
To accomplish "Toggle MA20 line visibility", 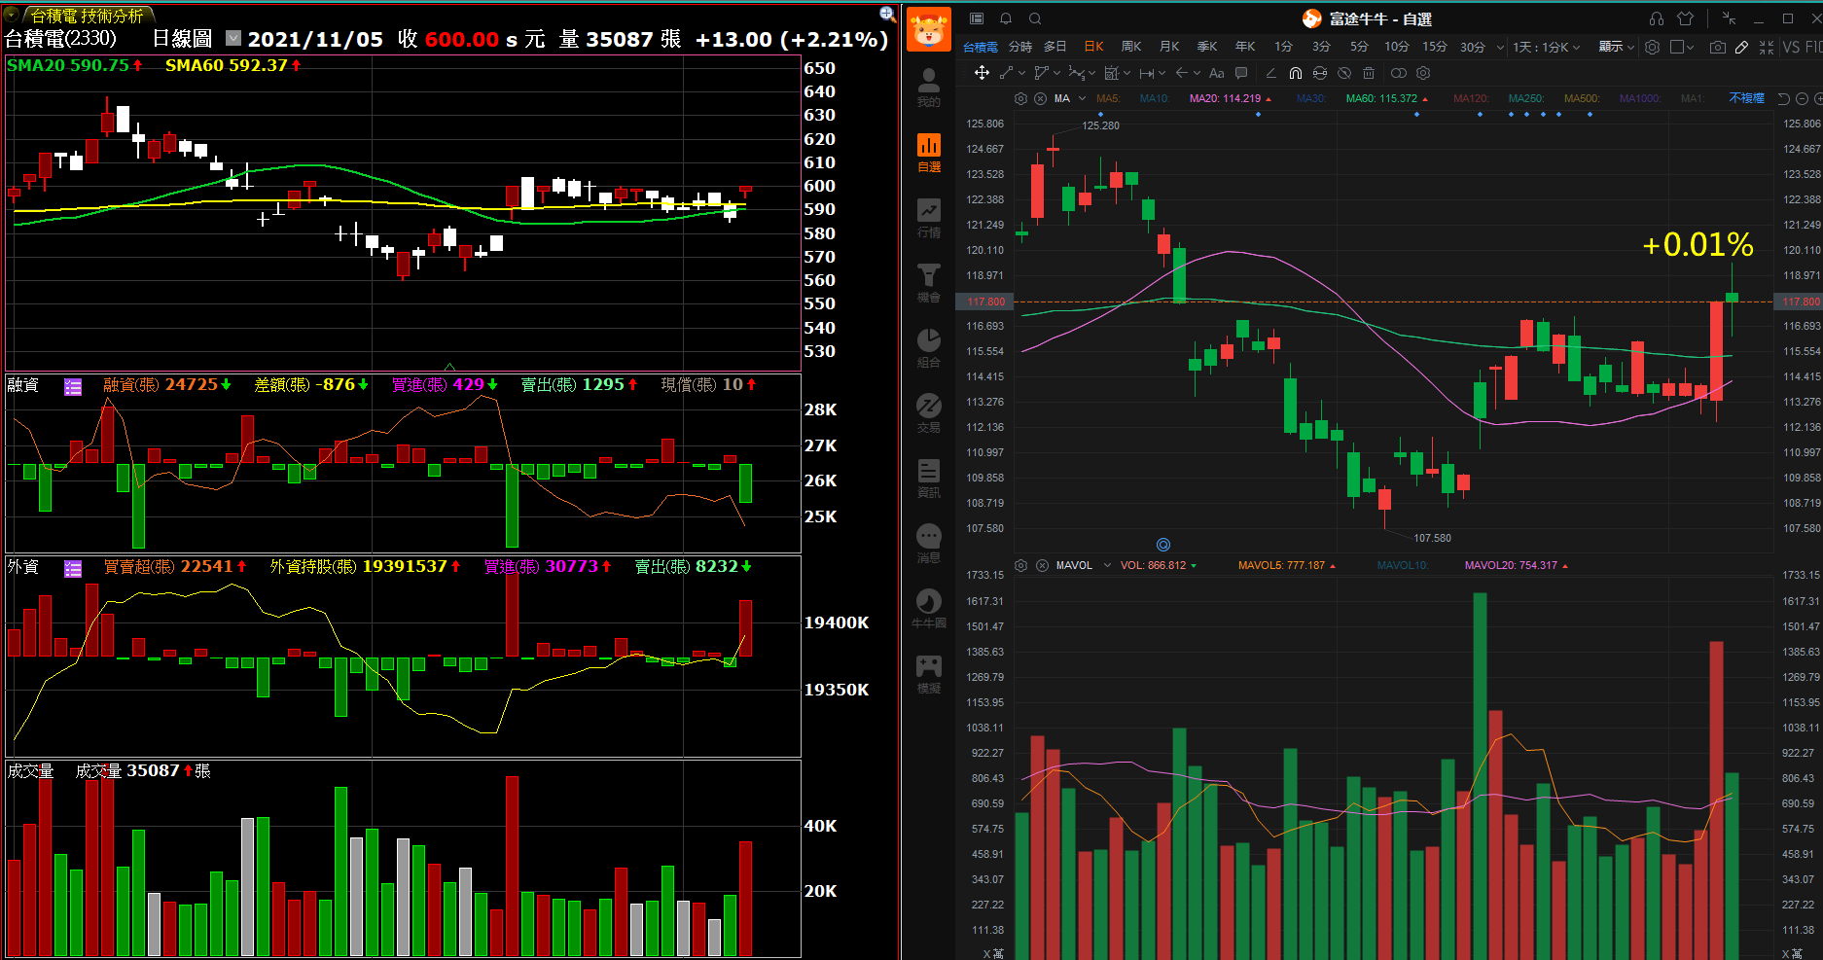I will [x=1231, y=98].
